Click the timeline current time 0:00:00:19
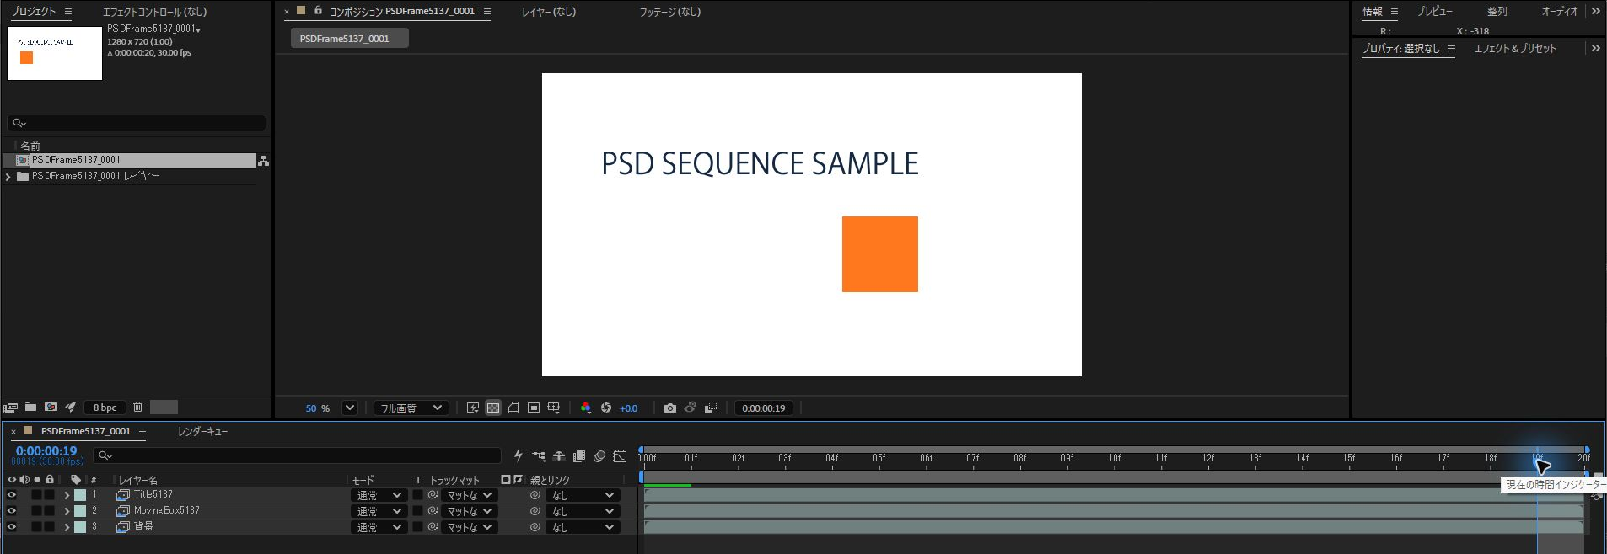 tap(46, 451)
